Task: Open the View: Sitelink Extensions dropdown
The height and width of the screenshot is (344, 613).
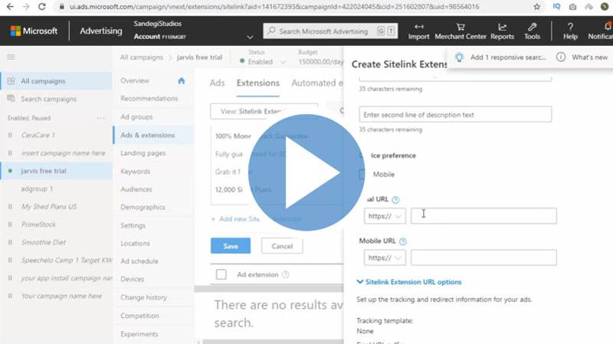Action: 264,111
